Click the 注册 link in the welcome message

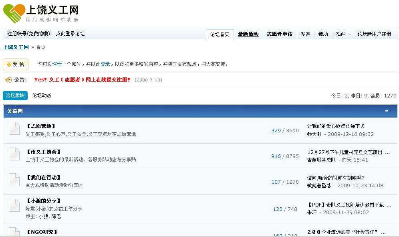[57, 64]
